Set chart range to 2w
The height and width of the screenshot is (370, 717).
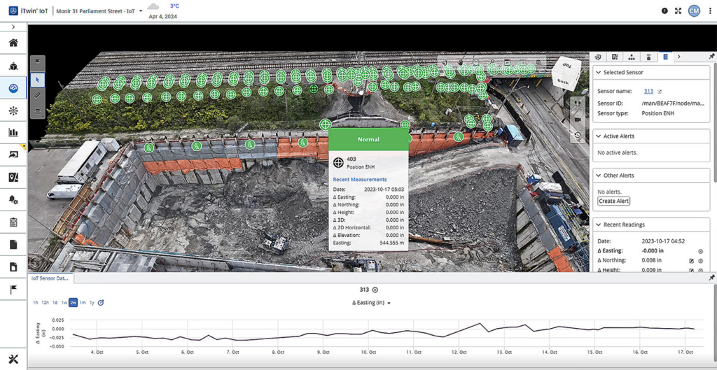pos(73,302)
